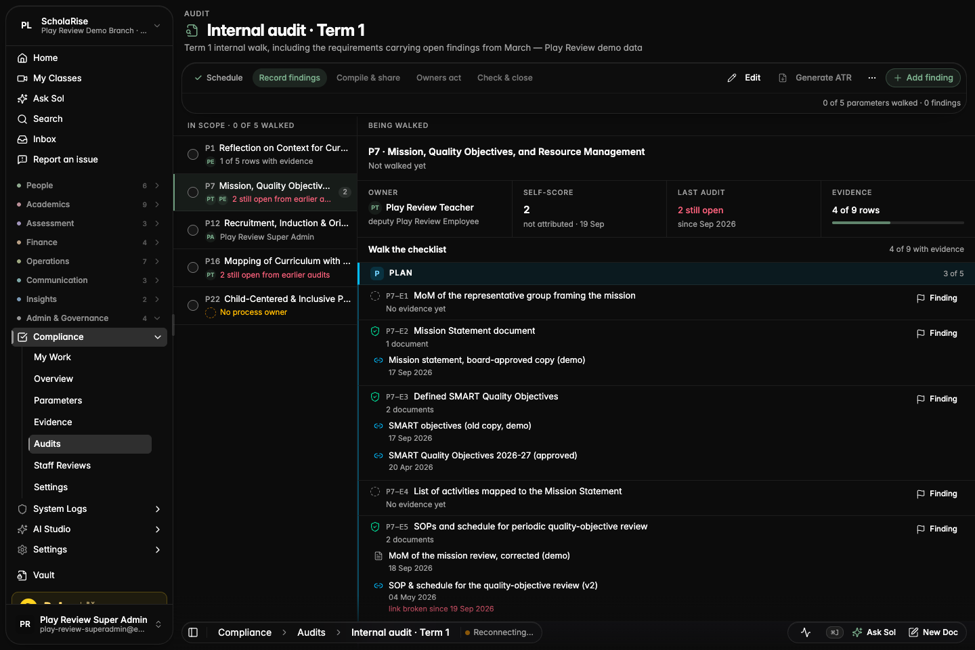975x650 pixels.
Task: Expand the People section
Action: tap(89, 186)
